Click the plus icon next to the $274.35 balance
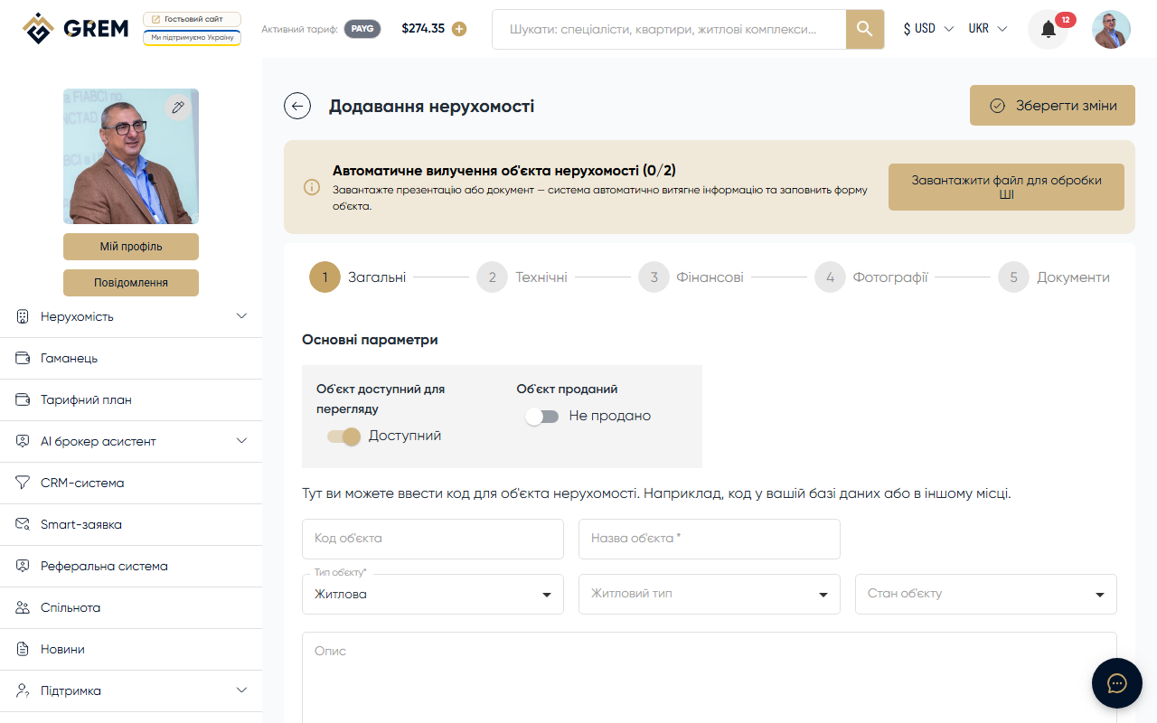The width and height of the screenshot is (1157, 723). click(x=459, y=29)
